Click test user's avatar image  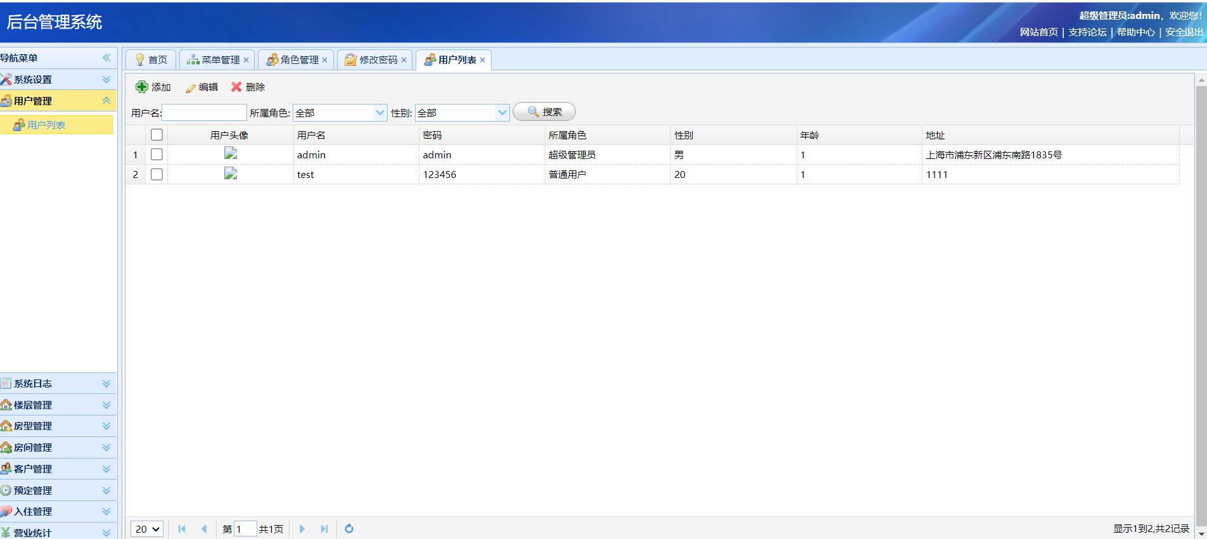coord(231,173)
